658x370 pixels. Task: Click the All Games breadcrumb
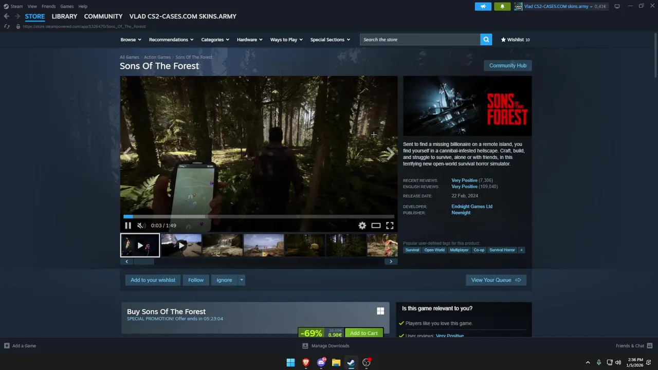point(130,57)
